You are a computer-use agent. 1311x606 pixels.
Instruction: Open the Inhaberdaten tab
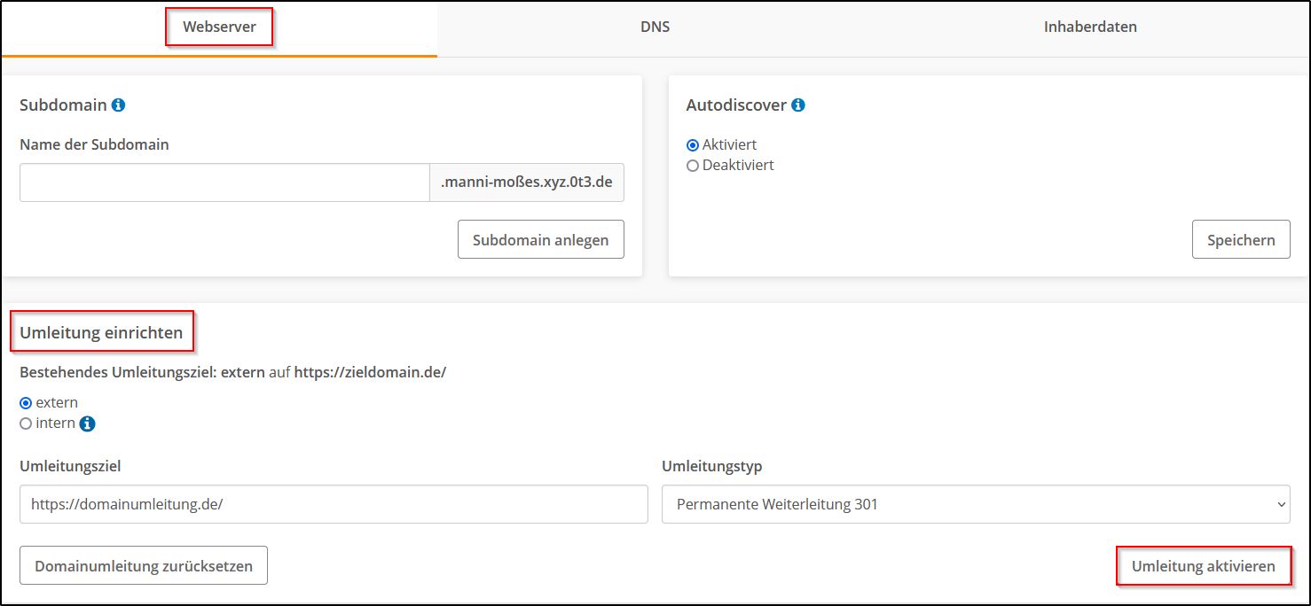click(x=1089, y=27)
